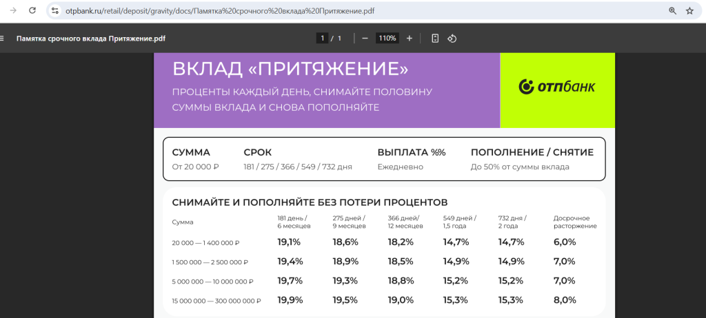Reload the page with refresh icon

(x=32, y=11)
